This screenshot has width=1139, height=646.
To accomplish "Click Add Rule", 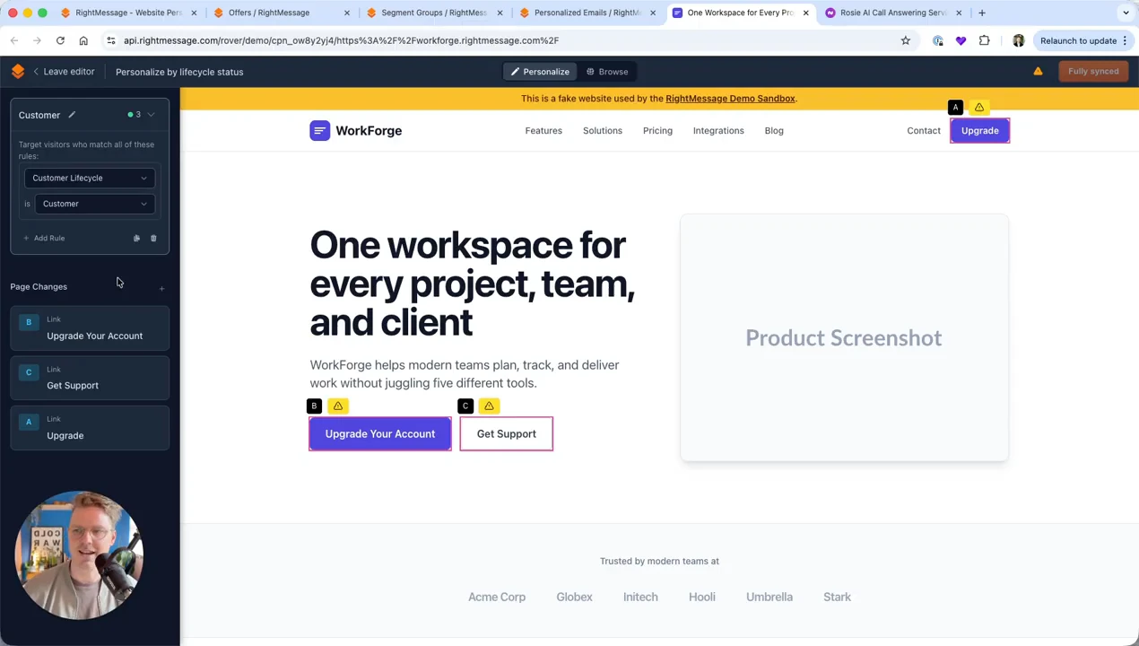I will [44, 238].
